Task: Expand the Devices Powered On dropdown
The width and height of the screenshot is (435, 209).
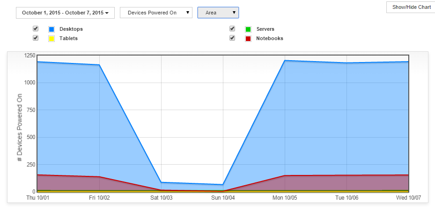Action: [x=156, y=13]
